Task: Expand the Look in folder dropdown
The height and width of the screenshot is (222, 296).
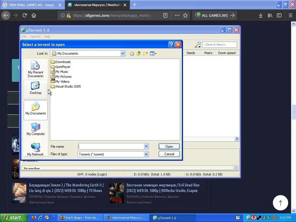Action: pyautogui.click(x=123, y=53)
